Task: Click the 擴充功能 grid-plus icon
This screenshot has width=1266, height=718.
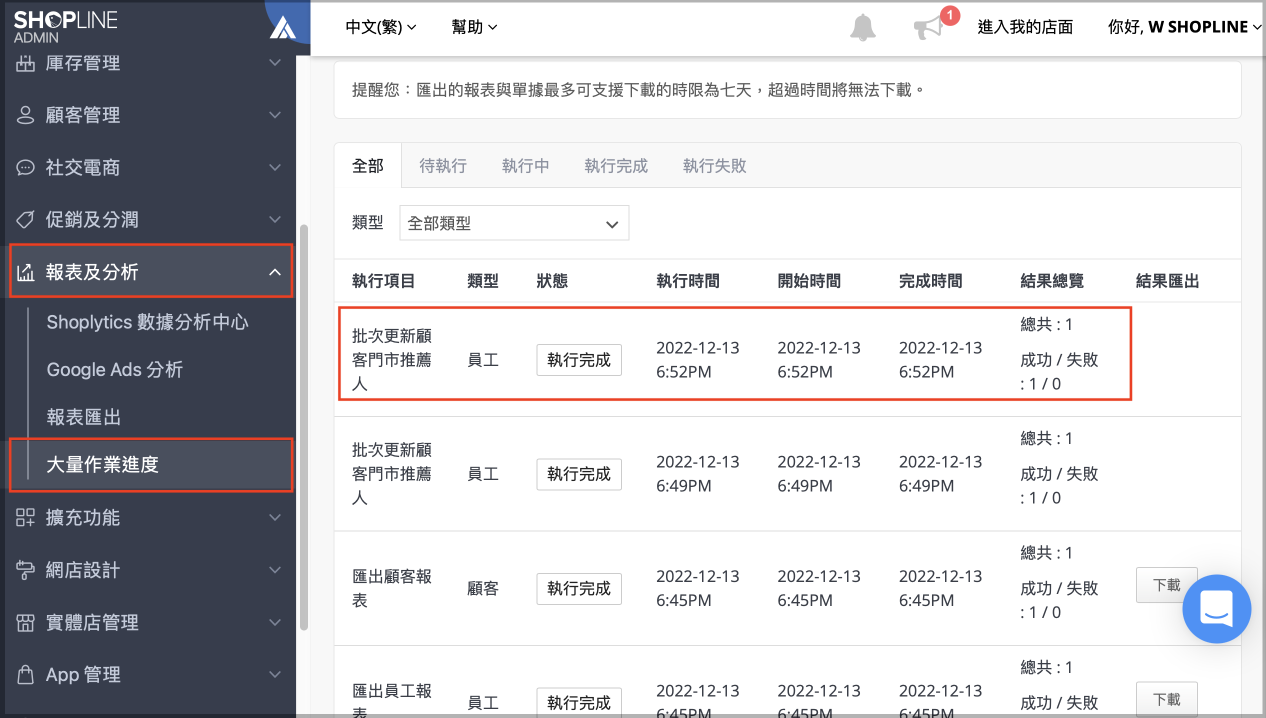Action: click(25, 517)
